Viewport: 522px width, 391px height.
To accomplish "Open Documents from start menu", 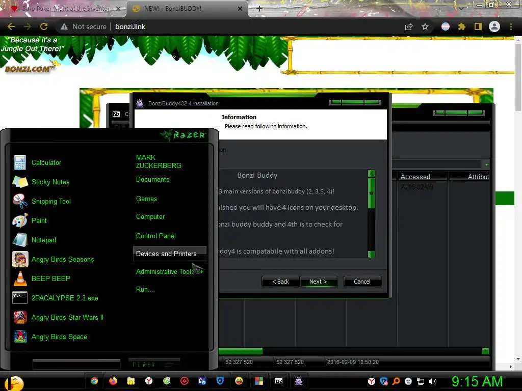I will 152,180.
